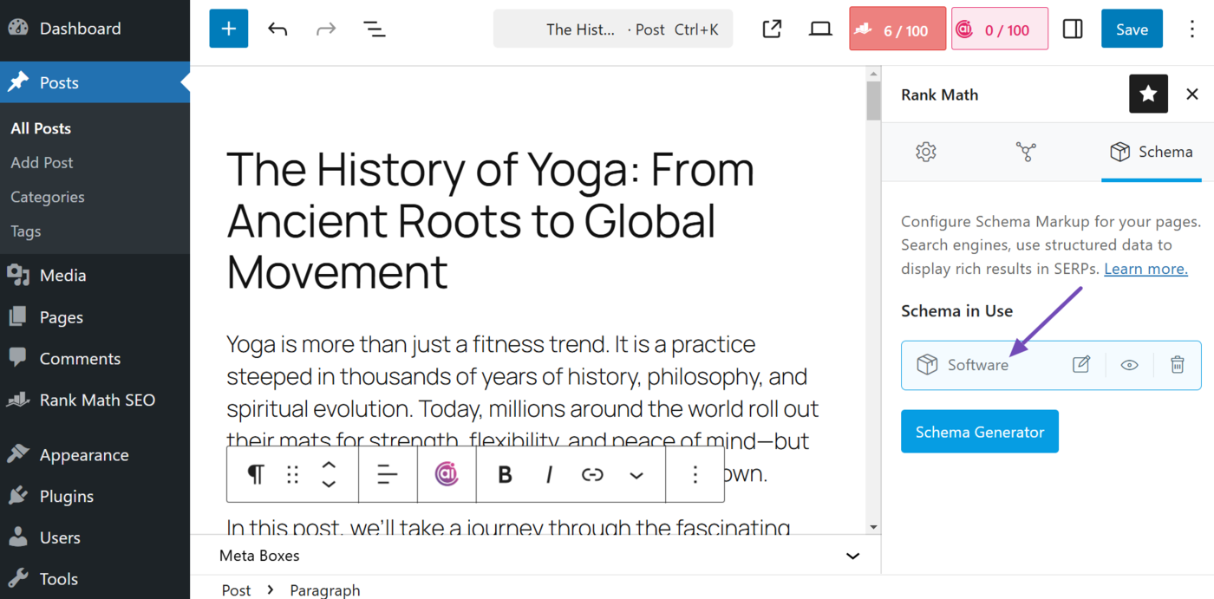Screen dimensions: 1214x599
Task: Open text alignment options
Action: click(388, 474)
